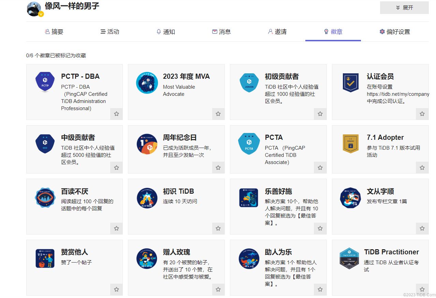Star the 赞赏他人 badge card
The image size is (436, 298).
116,289
